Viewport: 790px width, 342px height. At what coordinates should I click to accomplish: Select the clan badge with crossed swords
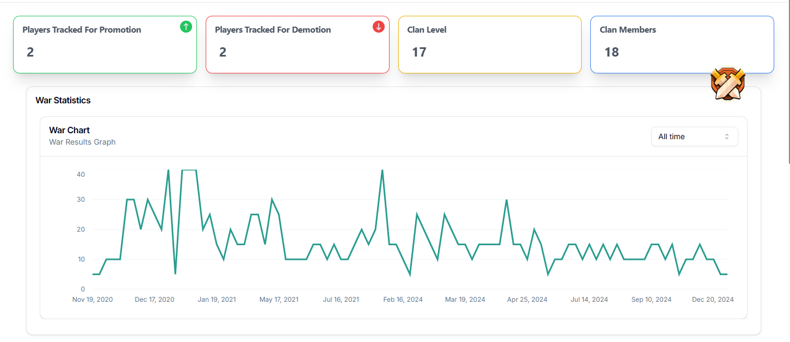tap(727, 84)
